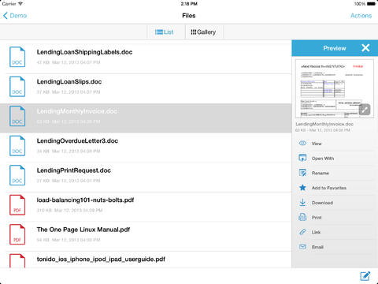
Task: Select file LendingLoanSlips.doc
Action: (x=146, y=88)
